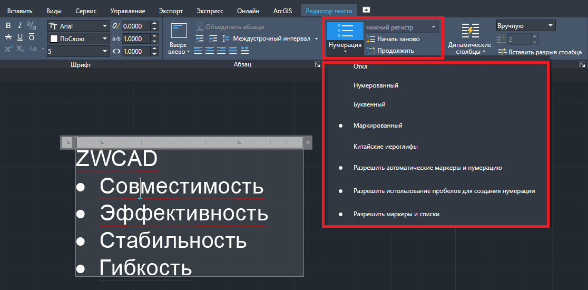
Task: Toggle strikethrough text formatting
Action: point(8,37)
